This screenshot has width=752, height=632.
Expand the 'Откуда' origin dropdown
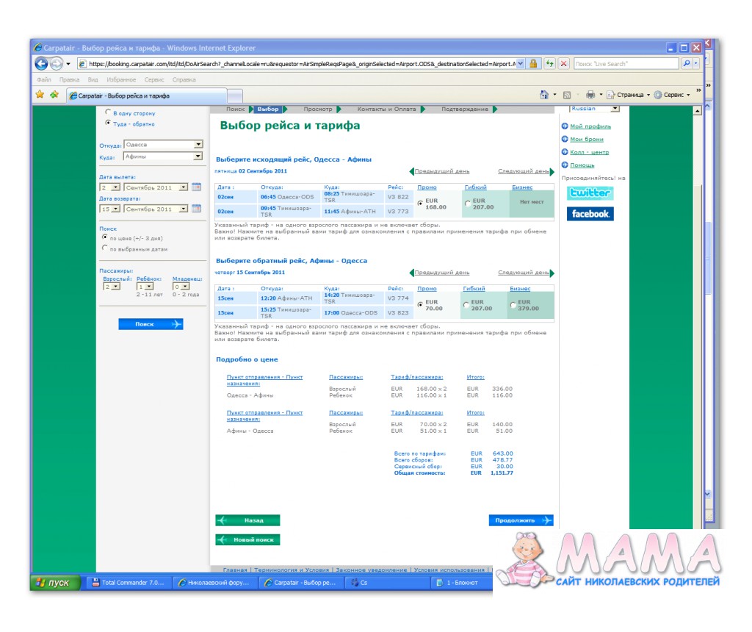(x=198, y=145)
